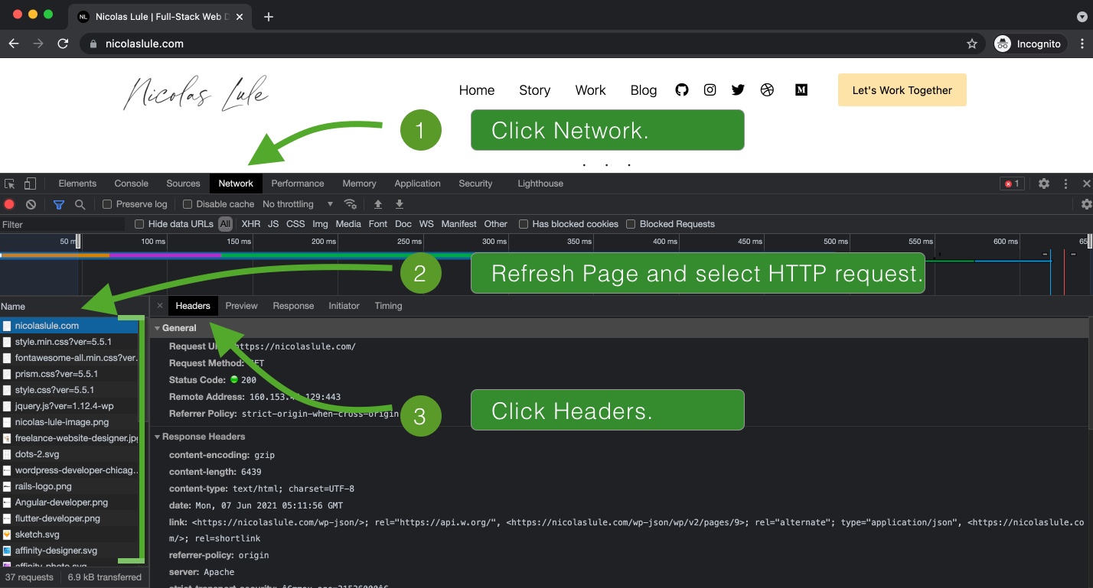Go to the Story page
Image resolution: width=1093 pixels, height=588 pixels.
click(x=534, y=90)
